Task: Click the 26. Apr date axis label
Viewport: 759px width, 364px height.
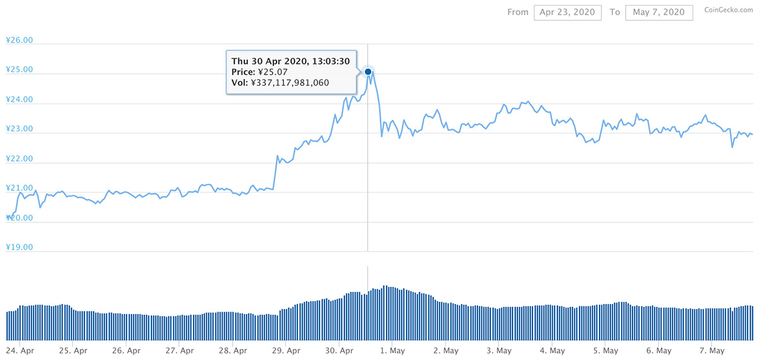Action: 126,350
